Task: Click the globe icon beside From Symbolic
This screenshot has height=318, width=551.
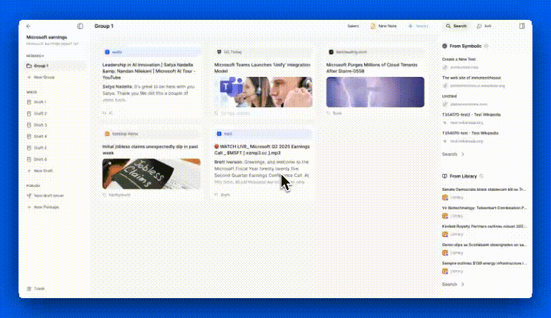Action: pyautogui.click(x=444, y=46)
